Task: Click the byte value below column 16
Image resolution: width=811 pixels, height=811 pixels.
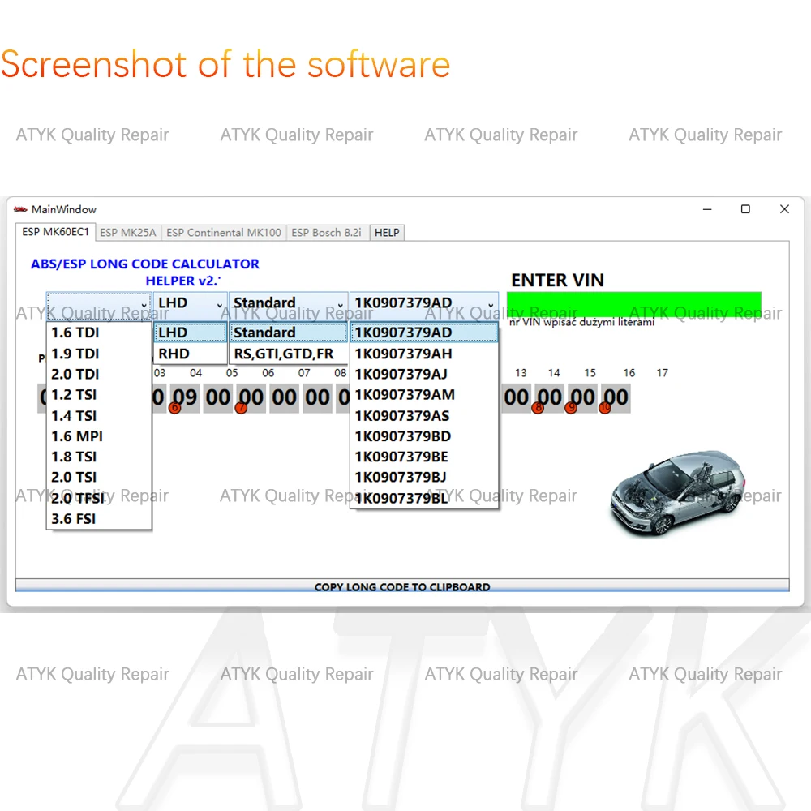Action: [616, 397]
